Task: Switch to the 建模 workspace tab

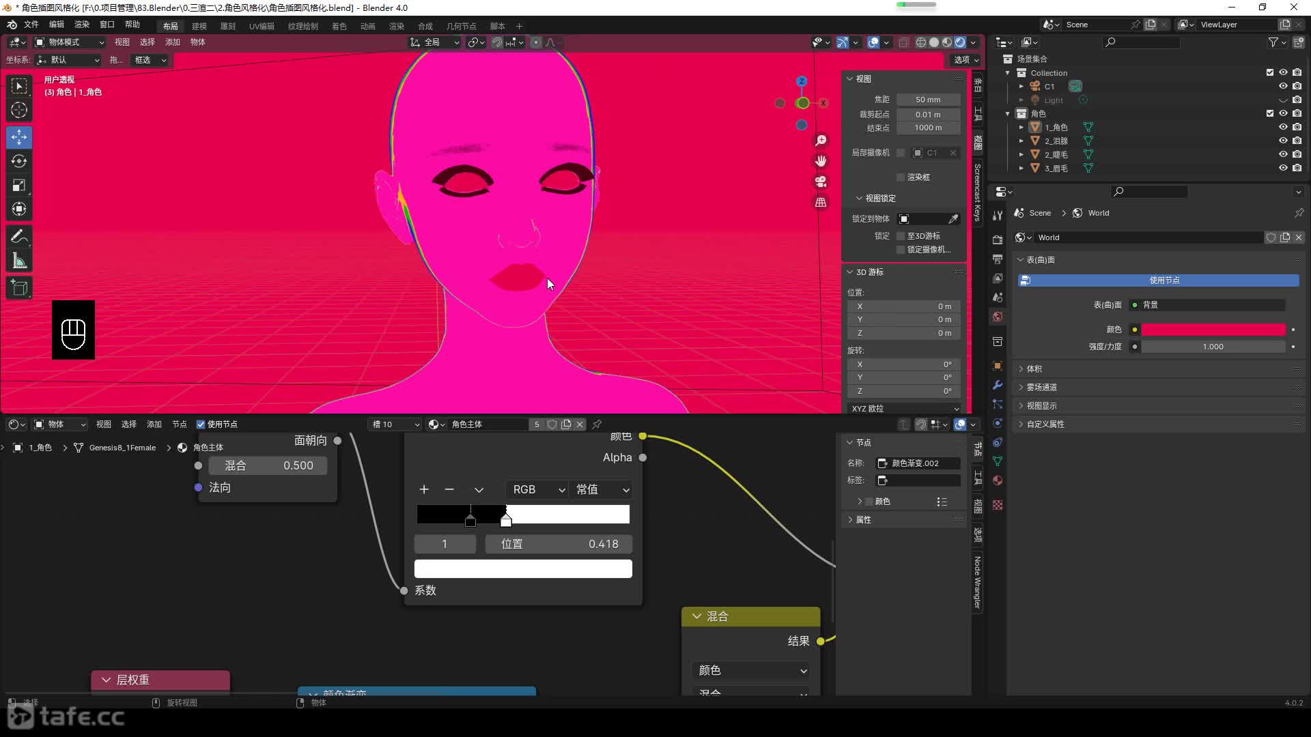Action: click(199, 26)
